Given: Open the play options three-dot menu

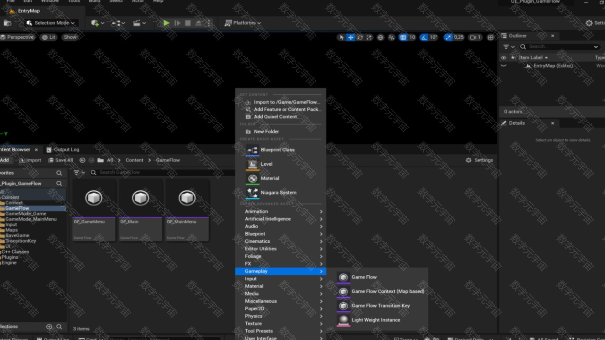Looking at the screenshot, I should point(209,23).
